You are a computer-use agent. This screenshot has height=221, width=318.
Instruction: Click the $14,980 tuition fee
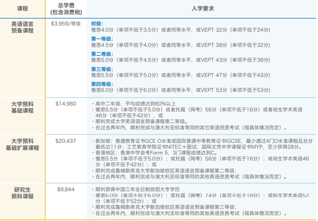tap(66, 104)
